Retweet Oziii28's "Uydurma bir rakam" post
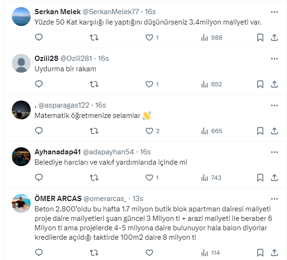287x260 pixels. [x=94, y=84]
